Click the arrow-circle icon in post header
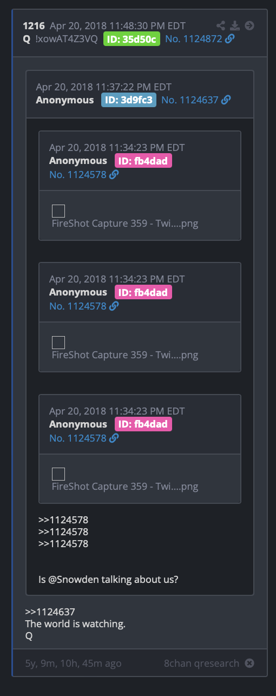Image resolution: width=276 pixels, height=696 pixels. point(249,25)
